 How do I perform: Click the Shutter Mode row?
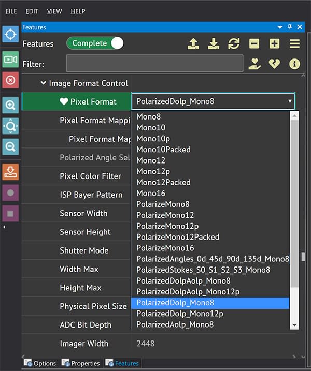(76, 250)
